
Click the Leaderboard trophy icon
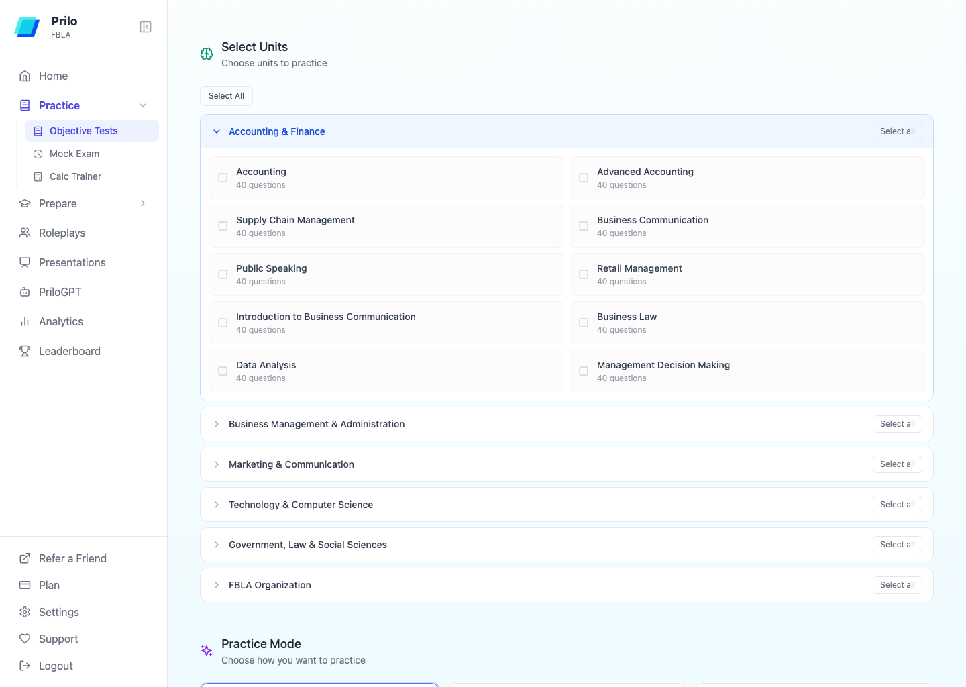pos(25,351)
